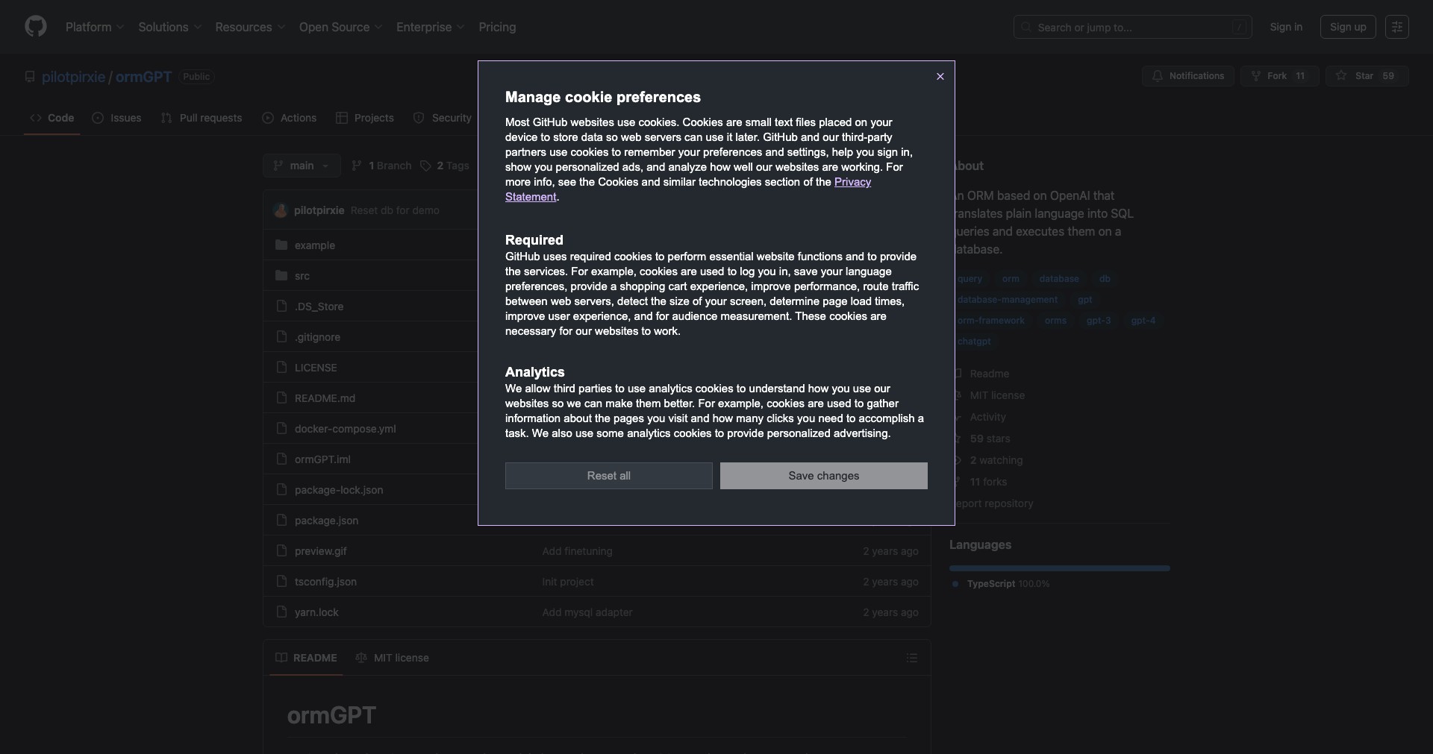Viewport: 1433px width, 754px height.
Task: Open the Readme link in About
Action: 989,374
